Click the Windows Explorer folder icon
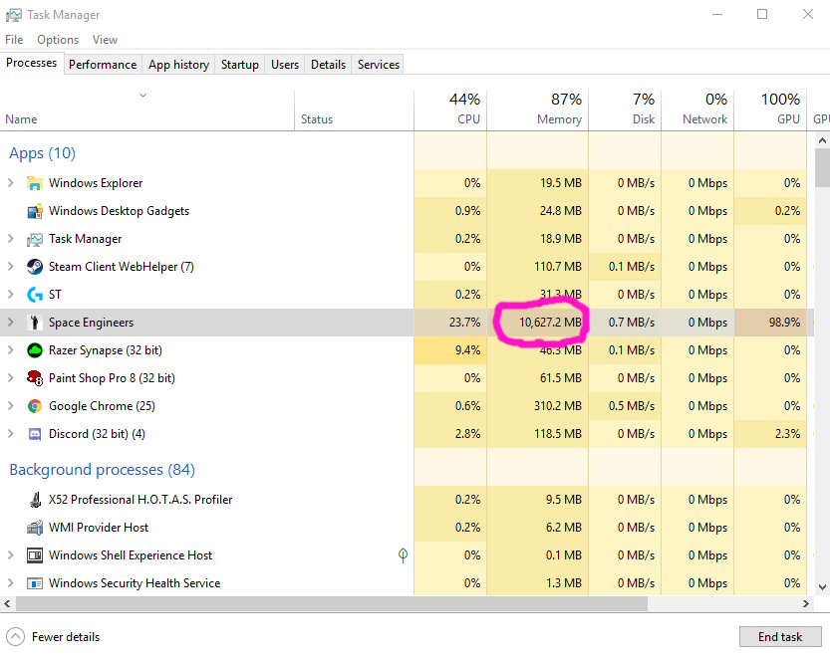This screenshot has height=661, width=830. click(34, 183)
